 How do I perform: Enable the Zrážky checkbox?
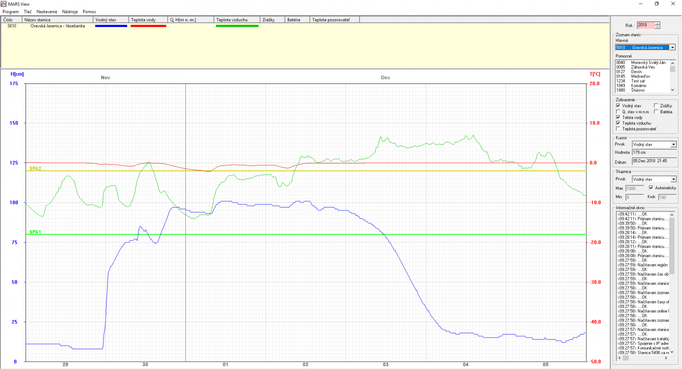pyautogui.click(x=656, y=106)
